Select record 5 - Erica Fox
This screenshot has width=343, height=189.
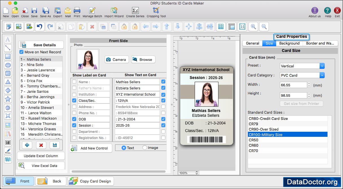click(41, 81)
